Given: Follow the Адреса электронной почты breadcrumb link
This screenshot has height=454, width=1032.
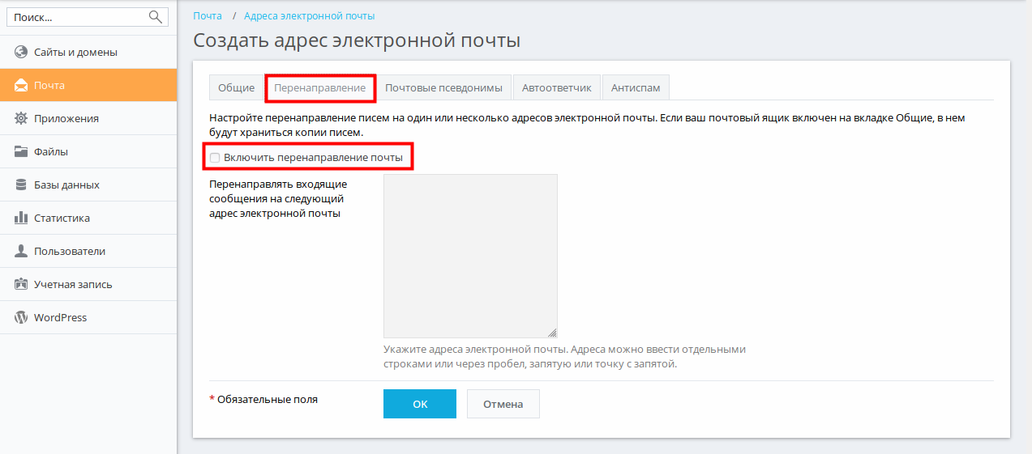Looking at the screenshot, I should click(x=310, y=15).
